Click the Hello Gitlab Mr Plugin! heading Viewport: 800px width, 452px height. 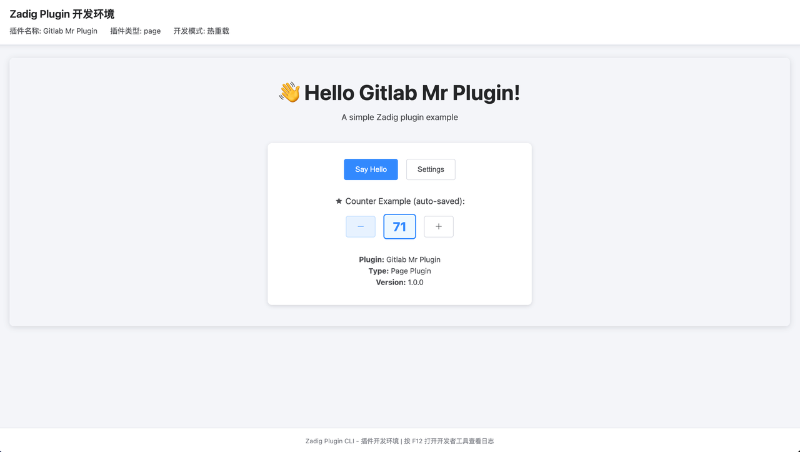pos(412,93)
